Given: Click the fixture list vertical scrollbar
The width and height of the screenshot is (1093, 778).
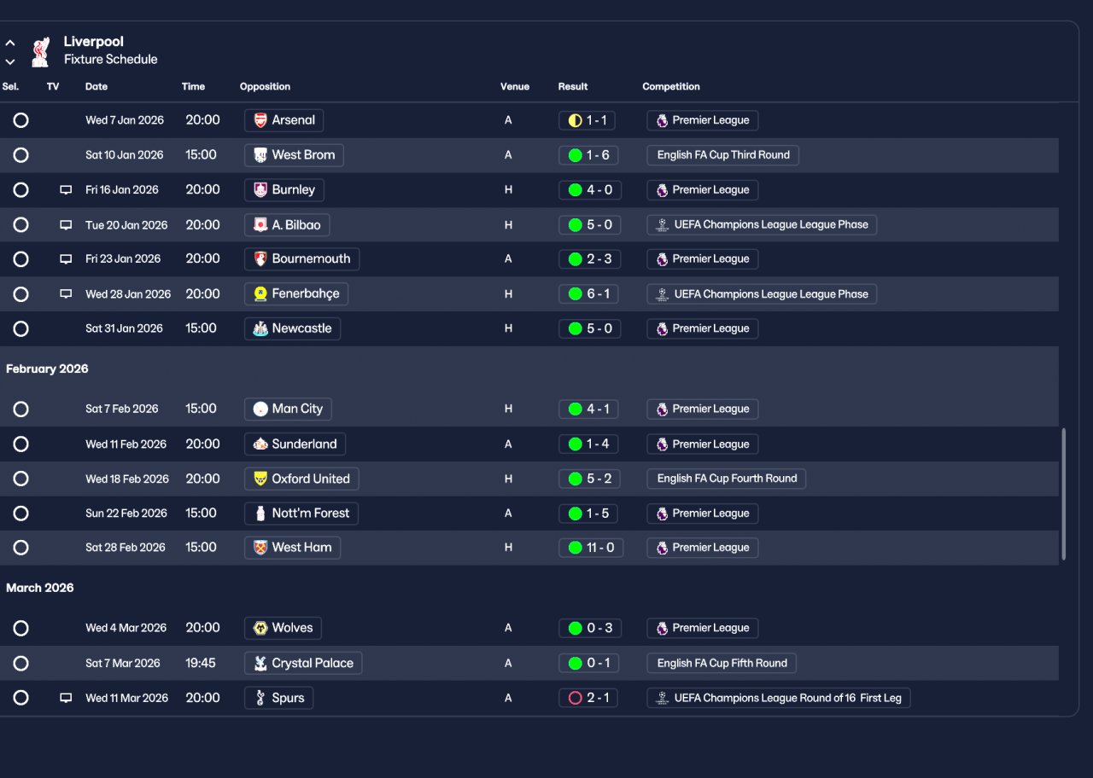Looking at the screenshot, I should 1064,494.
